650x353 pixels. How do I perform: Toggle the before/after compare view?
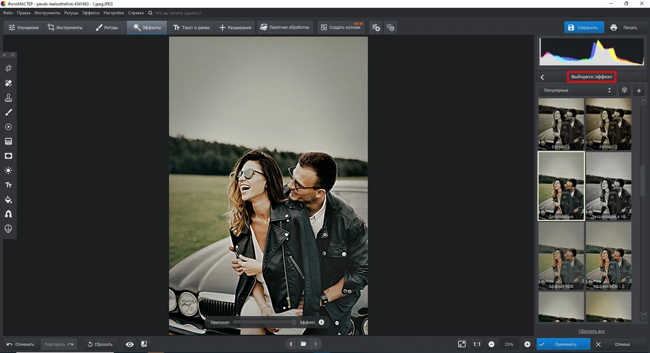(x=144, y=344)
